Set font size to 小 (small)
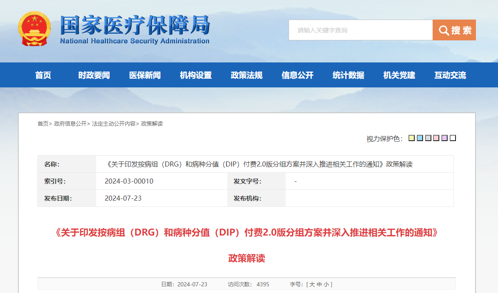Screen dimensions: 498x293 pos(326,284)
